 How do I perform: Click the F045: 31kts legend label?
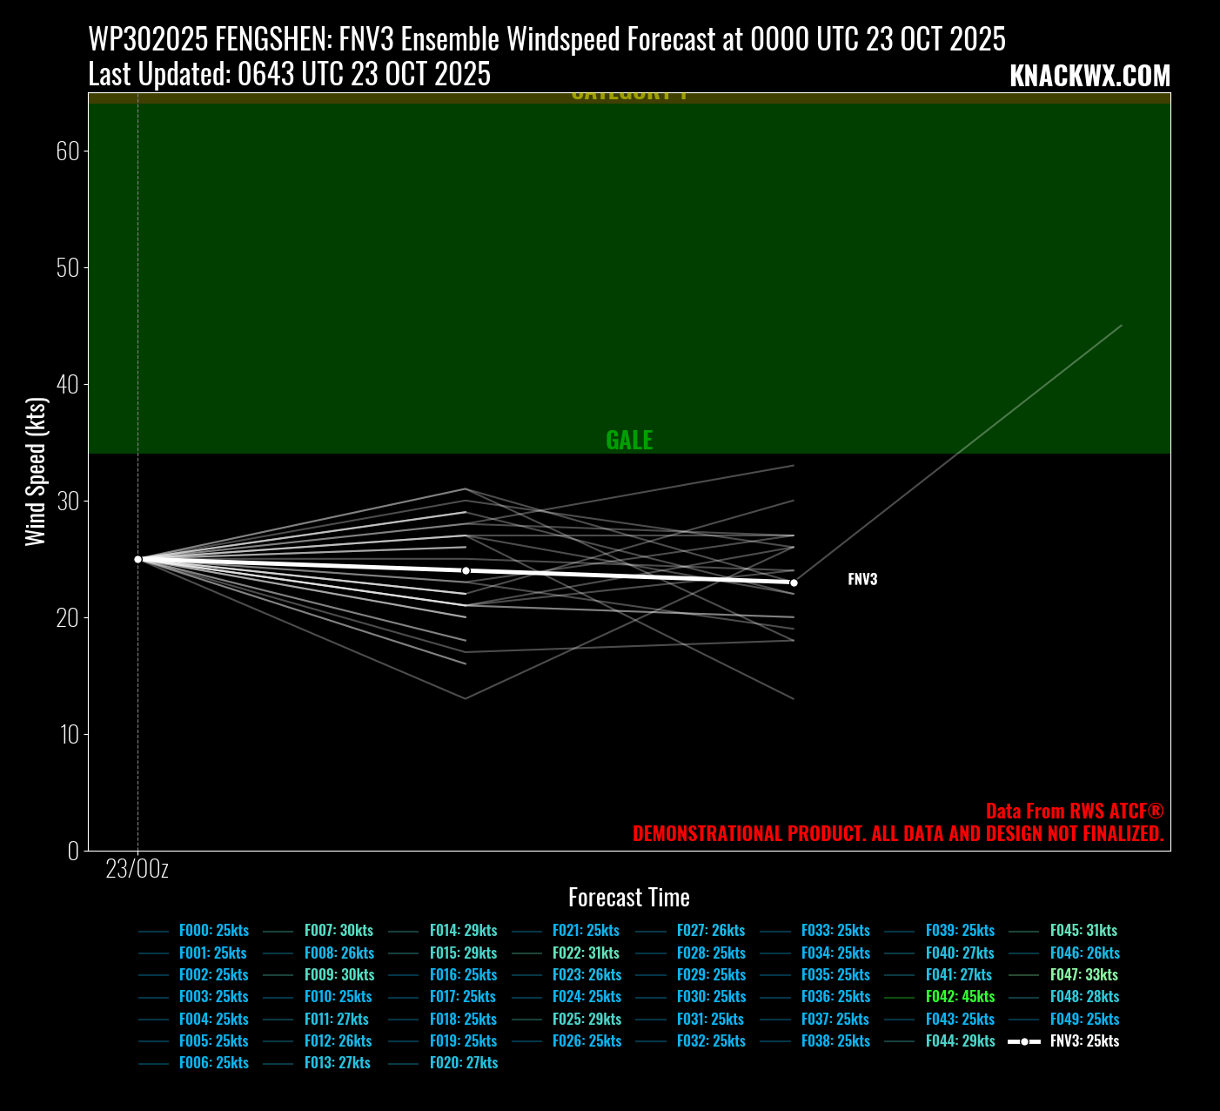pyautogui.click(x=1083, y=931)
